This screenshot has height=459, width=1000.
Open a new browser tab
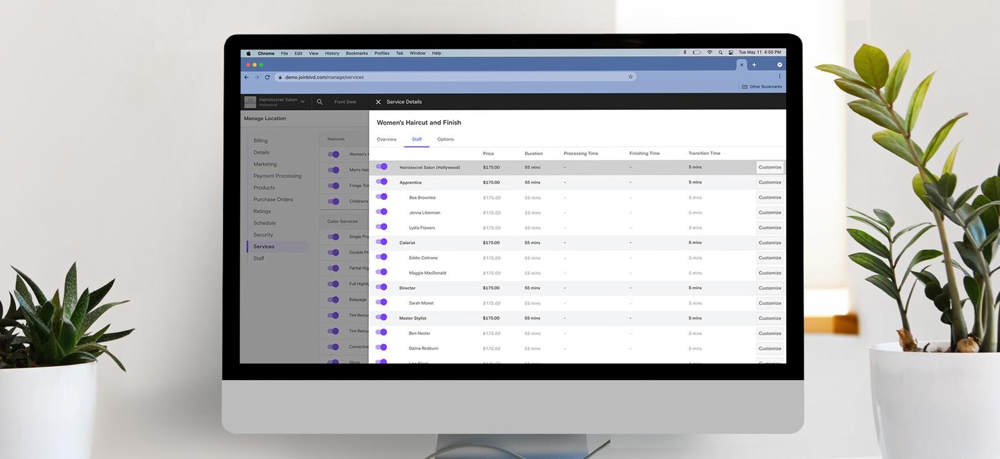click(x=754, y=65)
